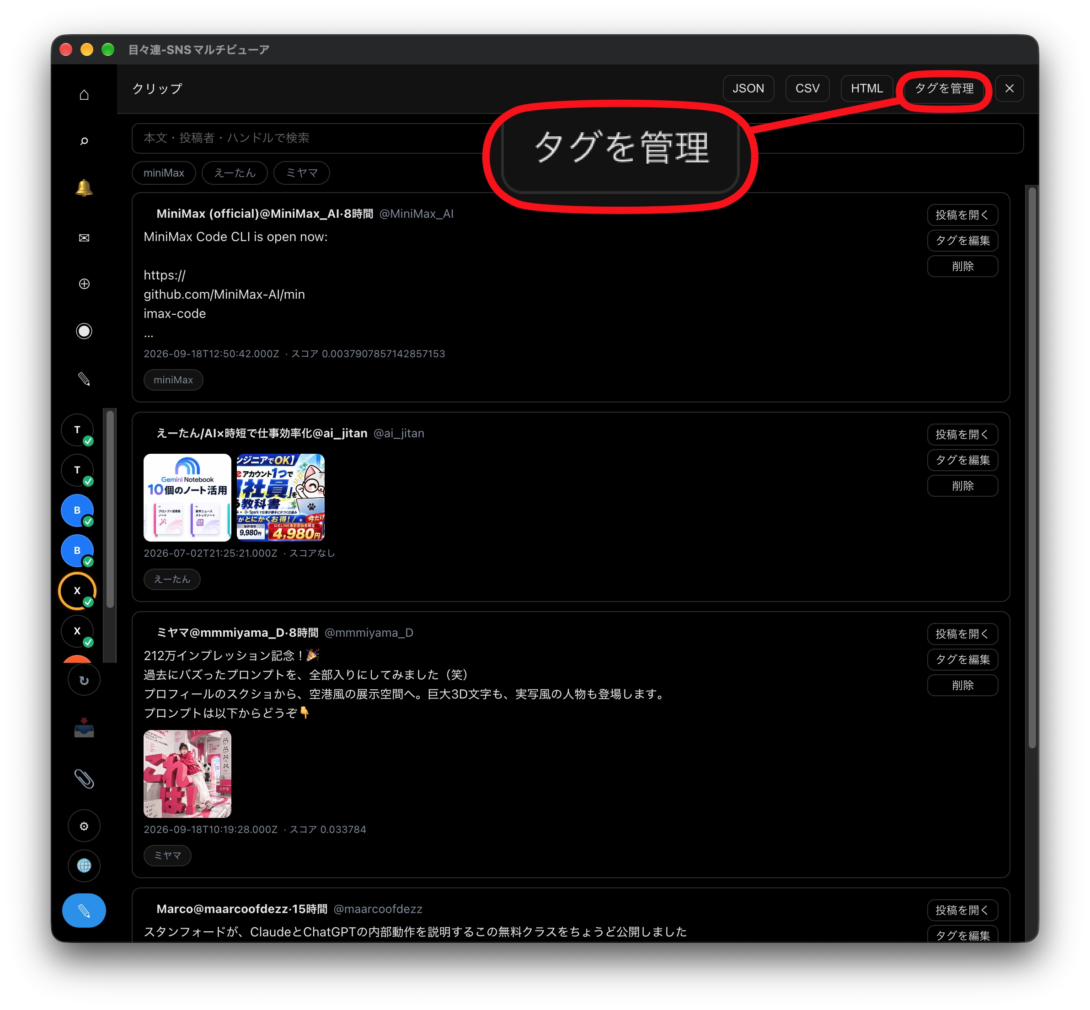Click 投稿を開く on ミヤマ post
This screenshot has width=1090, height=1010.
point(962,634)
